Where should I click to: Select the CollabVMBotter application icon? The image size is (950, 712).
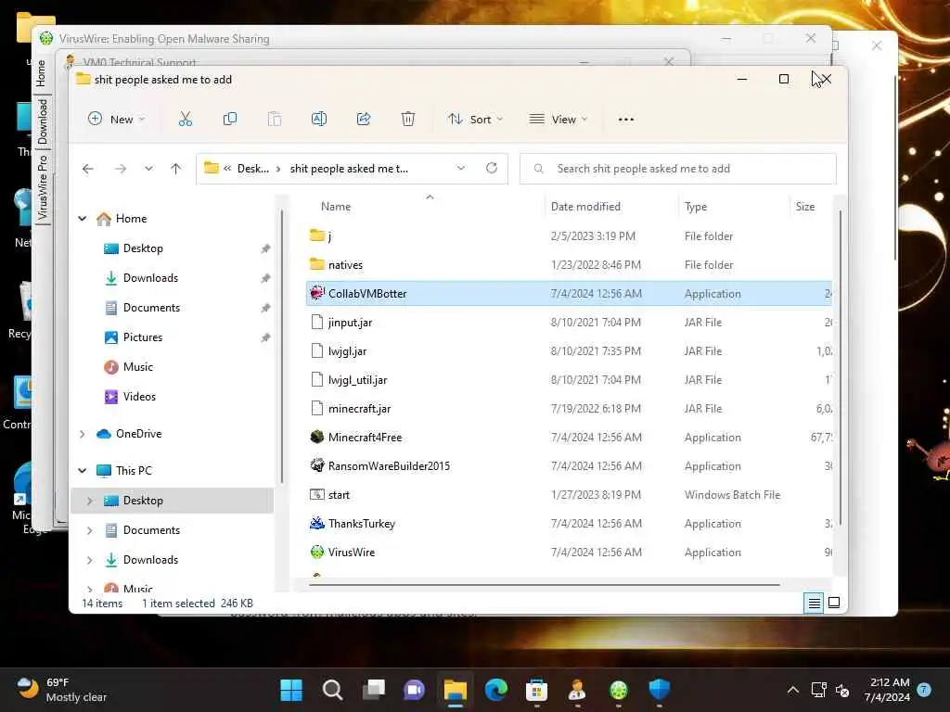(317, 294)
